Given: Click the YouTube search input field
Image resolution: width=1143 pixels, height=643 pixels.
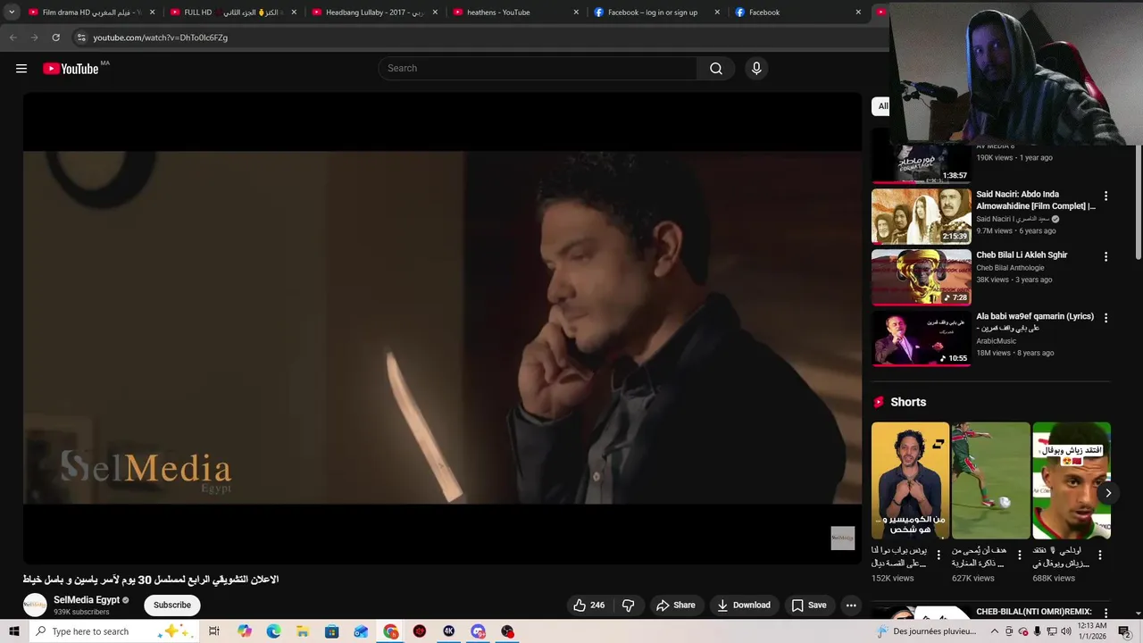Looking at the screenshot, I should tap(538, 69).
